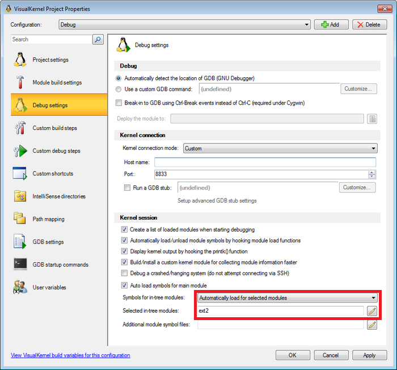Screen dimensions: 397x370
Task: Click the Custom build steps tools icon
Action: tap(20, 128)
